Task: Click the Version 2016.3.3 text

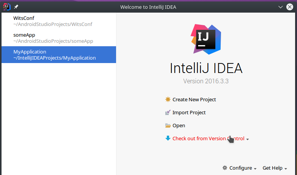Action: (206, 81)
